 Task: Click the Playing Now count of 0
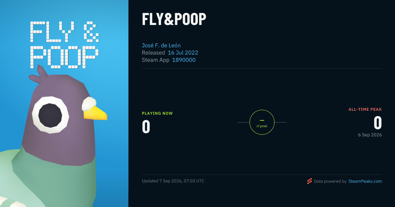[x=146, y=127]
